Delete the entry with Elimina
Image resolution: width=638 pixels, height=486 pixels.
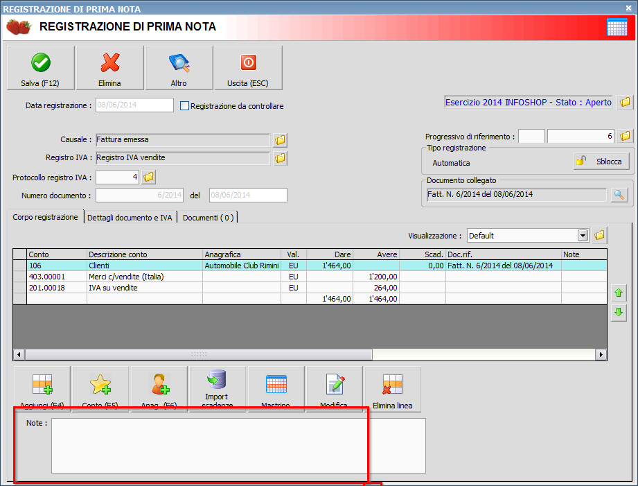[x=110, y=68]
